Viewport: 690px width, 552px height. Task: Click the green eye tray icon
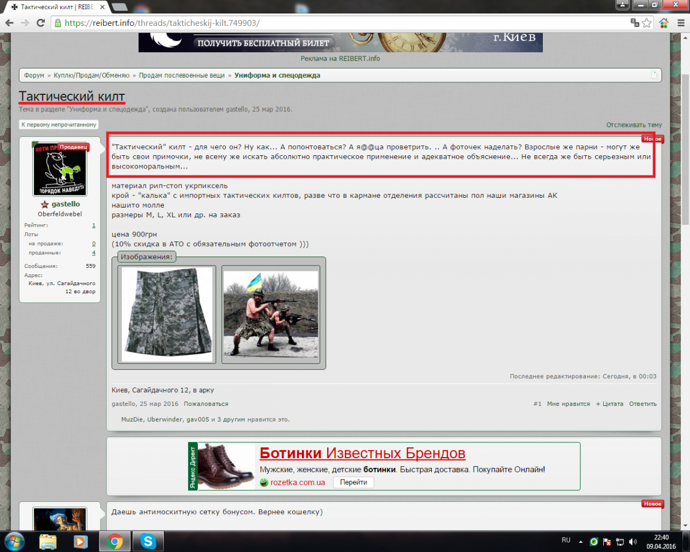point(595,541)
